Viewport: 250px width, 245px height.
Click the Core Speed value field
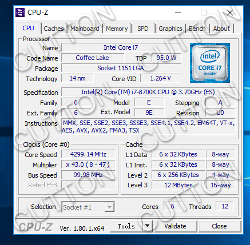pyautogui.click(x=88, y=154)
